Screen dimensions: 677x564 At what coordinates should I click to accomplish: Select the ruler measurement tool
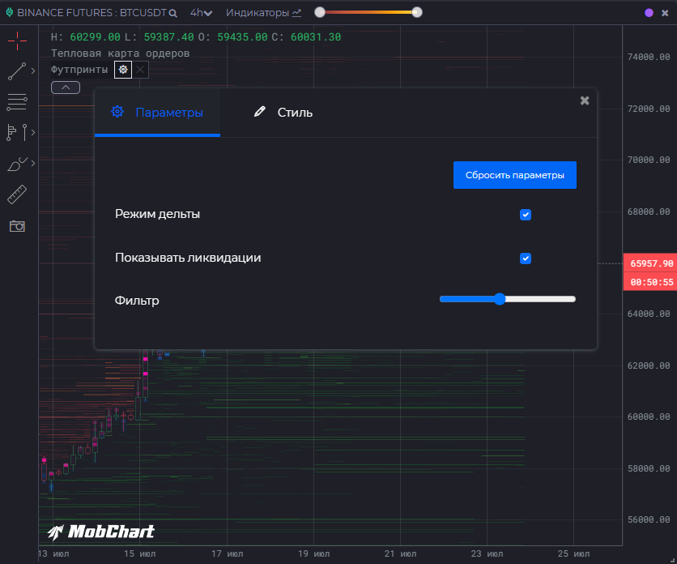tap(17, 194)
